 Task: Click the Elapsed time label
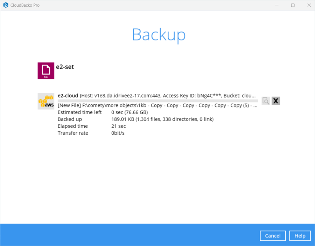click(73, 126)
